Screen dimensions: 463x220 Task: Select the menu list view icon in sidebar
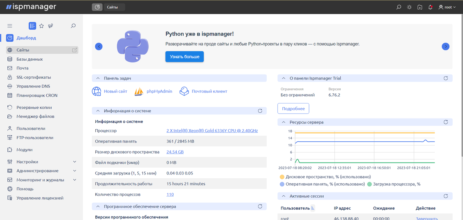[x=32, y=26]
